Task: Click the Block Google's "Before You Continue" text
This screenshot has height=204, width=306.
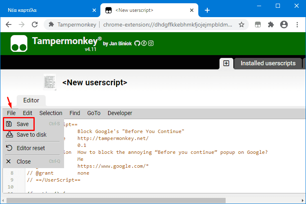Action: click(131, 131)
